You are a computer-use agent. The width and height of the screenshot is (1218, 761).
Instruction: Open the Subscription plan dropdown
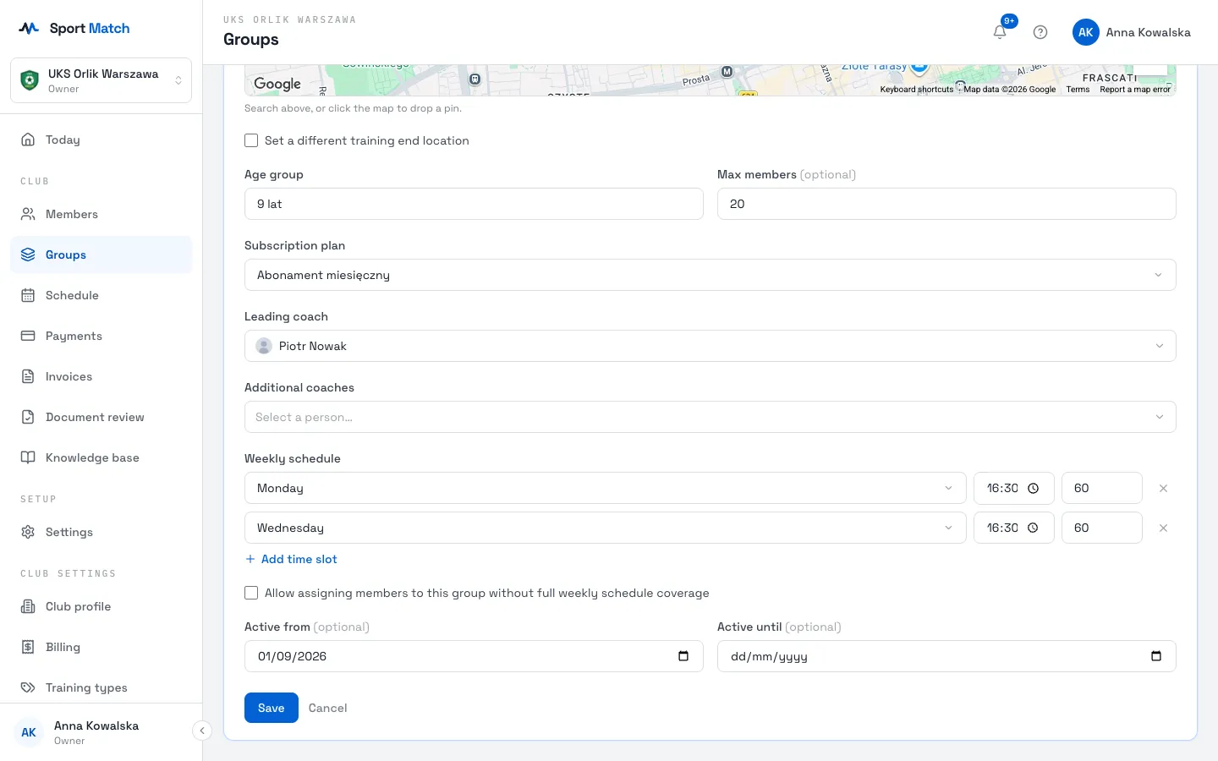click(x=710, y=275)
